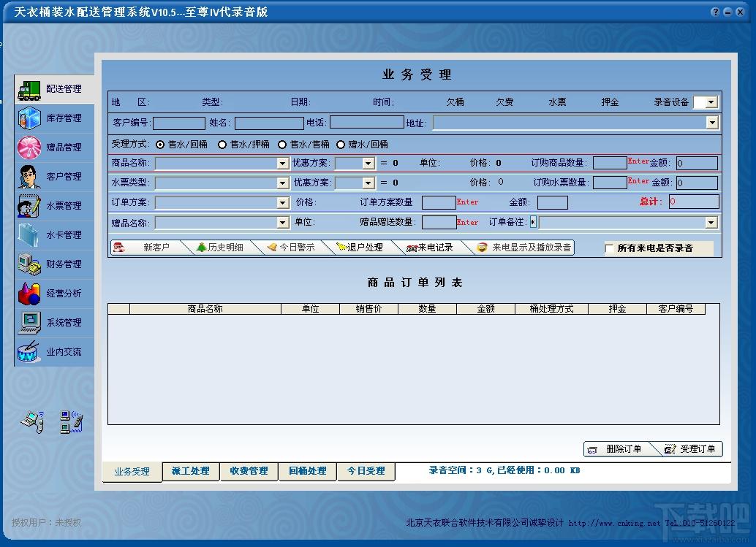Open 水票管理 notepad icon
This screenshot has height=547, width=756.
(x=29, y=206)
